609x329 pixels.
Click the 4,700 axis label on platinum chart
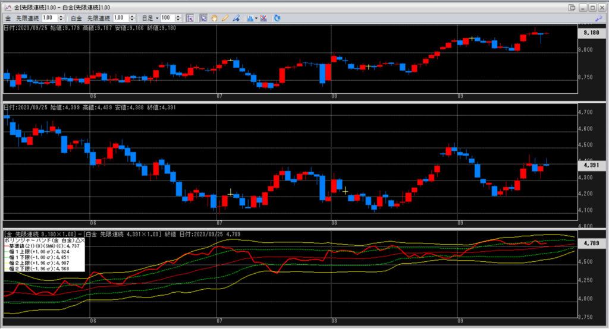click(x=585, y=112)
